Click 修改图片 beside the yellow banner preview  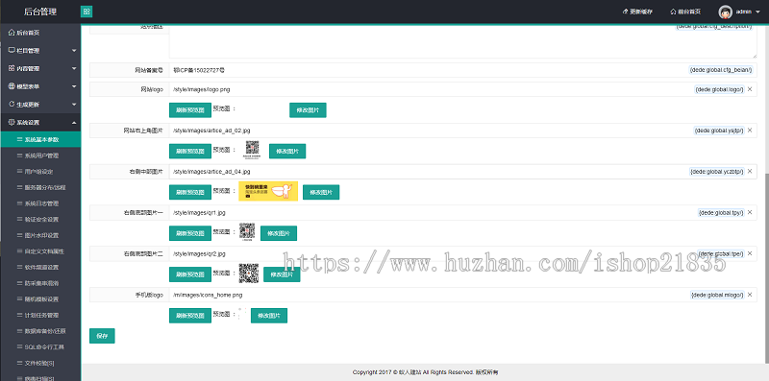pyautogui.click(x=321, y=192)
